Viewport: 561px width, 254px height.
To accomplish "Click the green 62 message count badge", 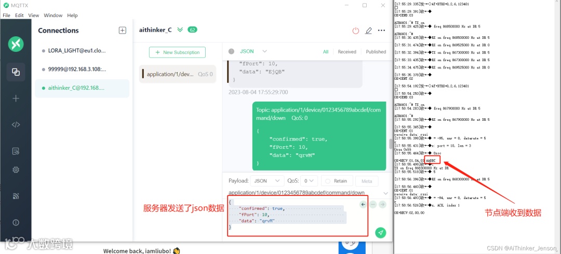I will point(193,30).
